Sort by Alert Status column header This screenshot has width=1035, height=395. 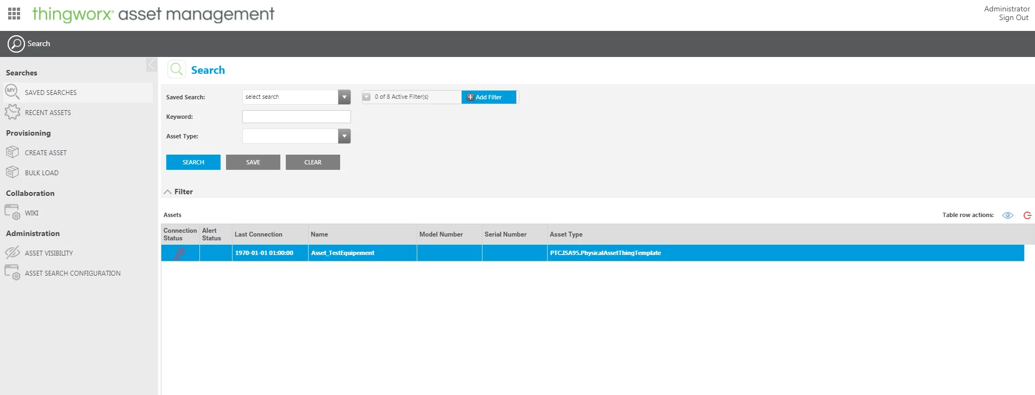pyautogui.click(x=216, y=234)
